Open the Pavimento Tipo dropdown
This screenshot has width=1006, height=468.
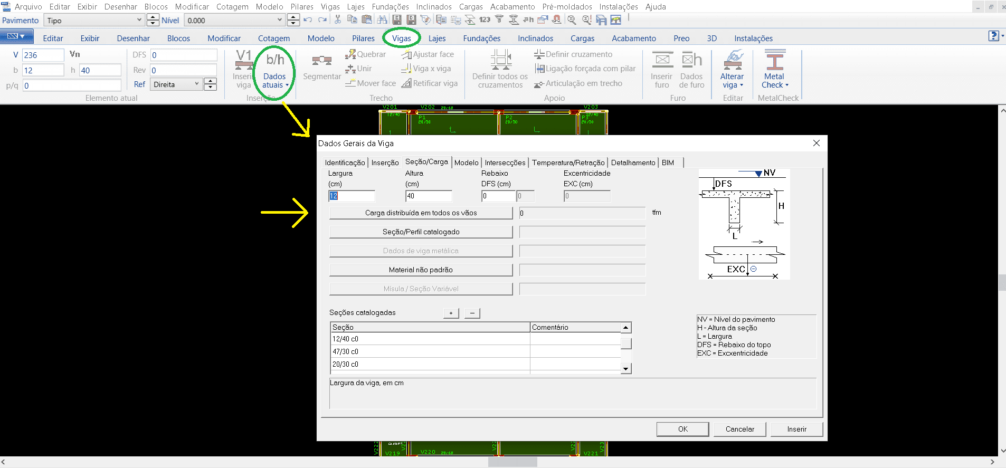coord(139,20)
